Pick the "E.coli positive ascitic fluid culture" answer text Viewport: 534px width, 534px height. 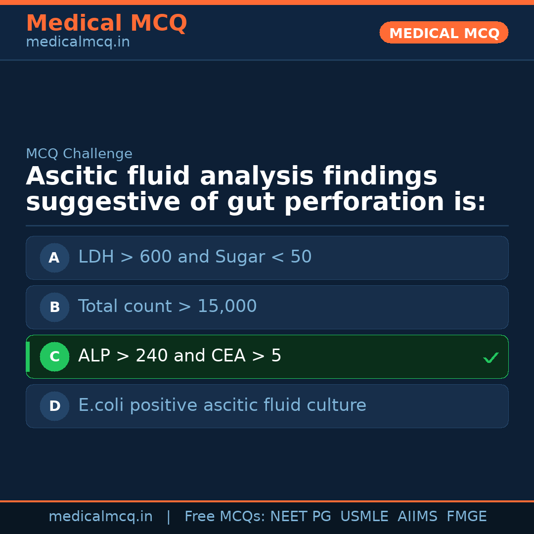[222, 405]
